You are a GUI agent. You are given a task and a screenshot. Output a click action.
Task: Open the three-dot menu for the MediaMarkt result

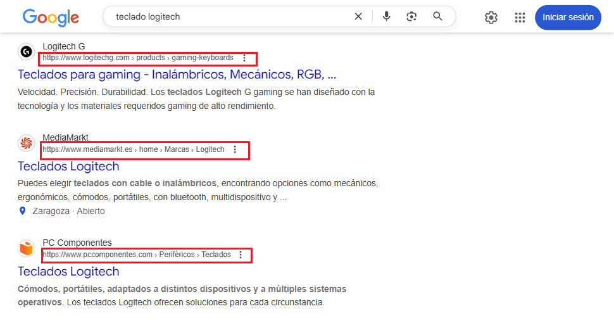(235, 149)
